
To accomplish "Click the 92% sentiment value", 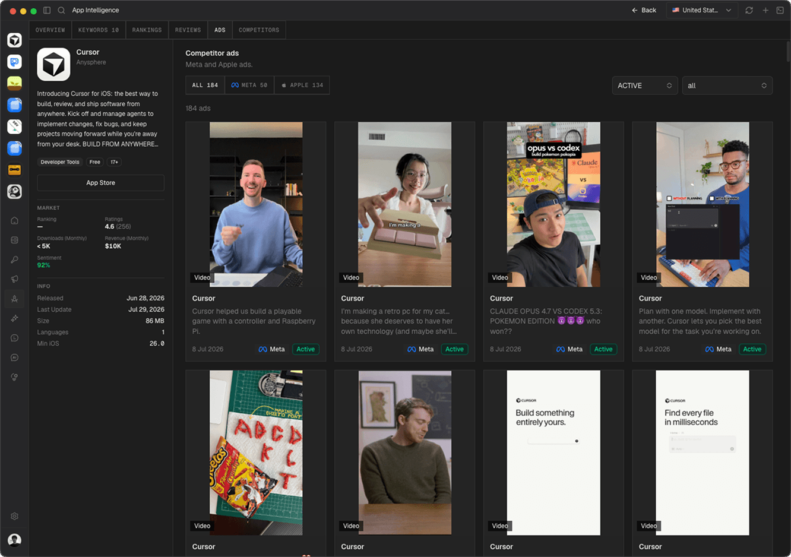I will (x=43, y=265).
